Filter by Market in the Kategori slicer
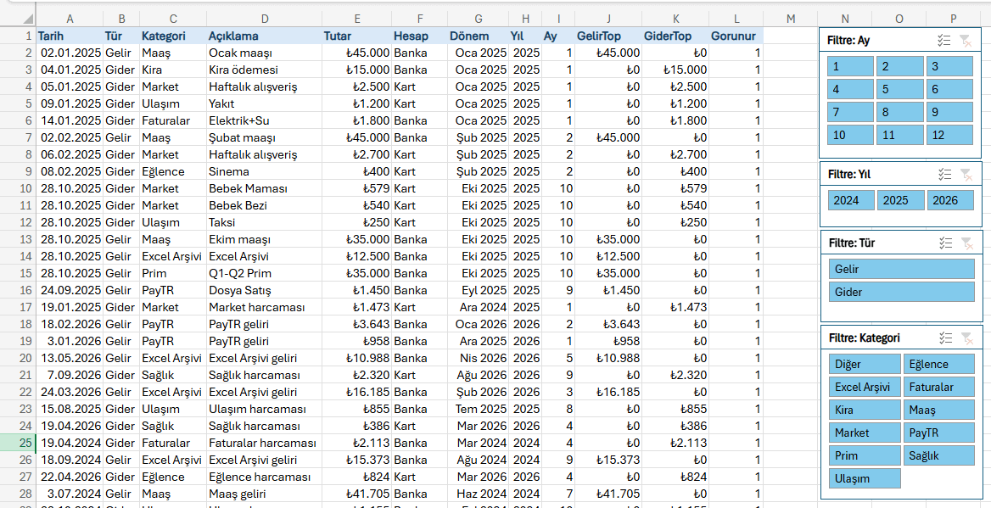This screenshot has height=508, width=991. tap(864, 433)
